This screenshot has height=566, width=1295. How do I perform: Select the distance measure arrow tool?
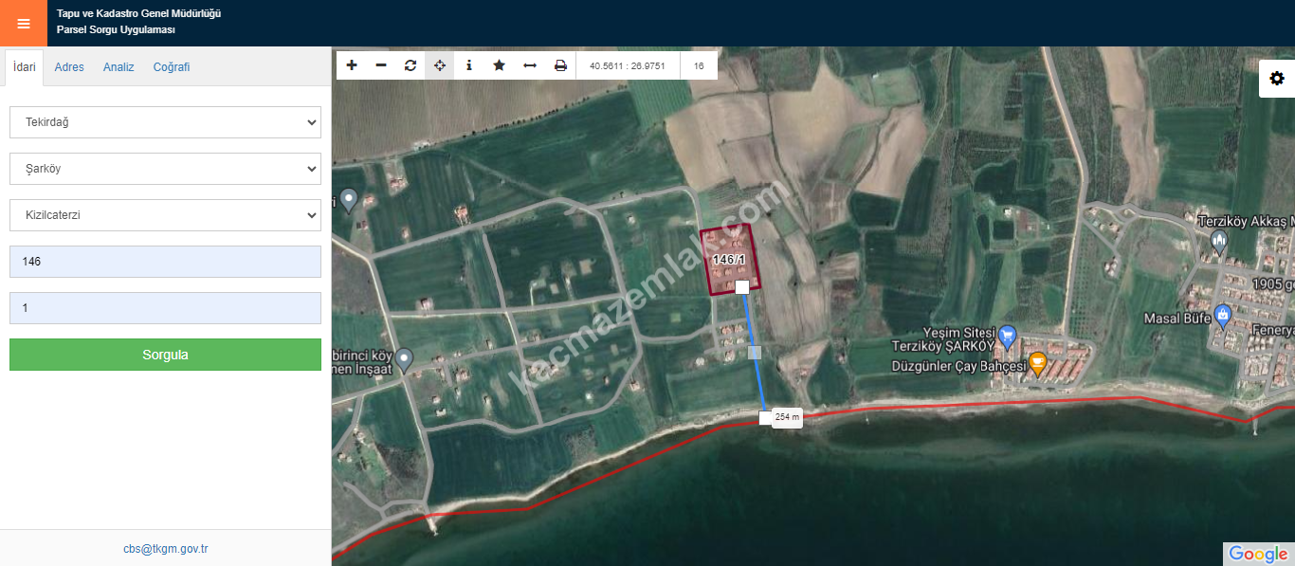[x=530, y=65]
